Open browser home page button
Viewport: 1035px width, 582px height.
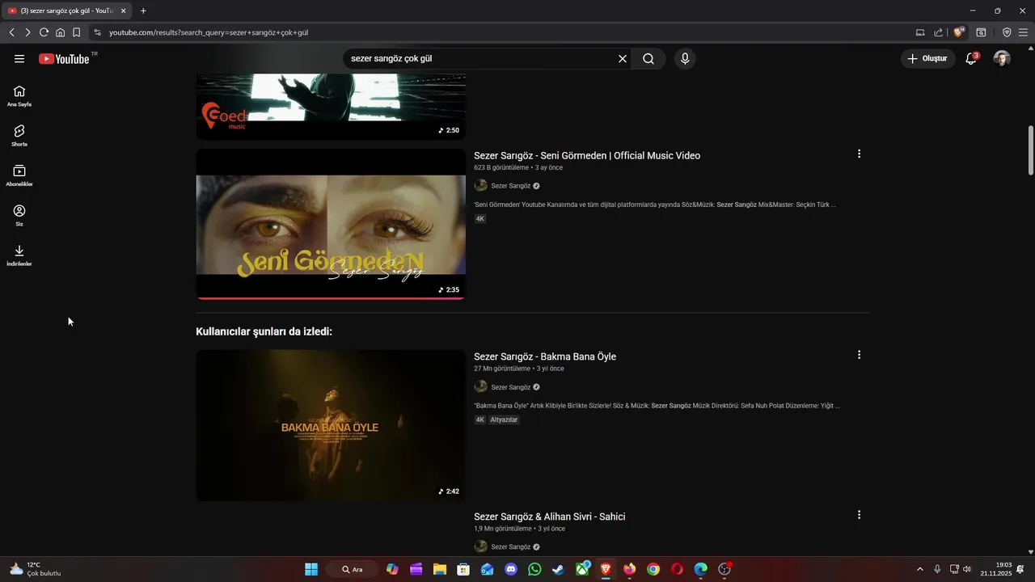click(60, 32)
